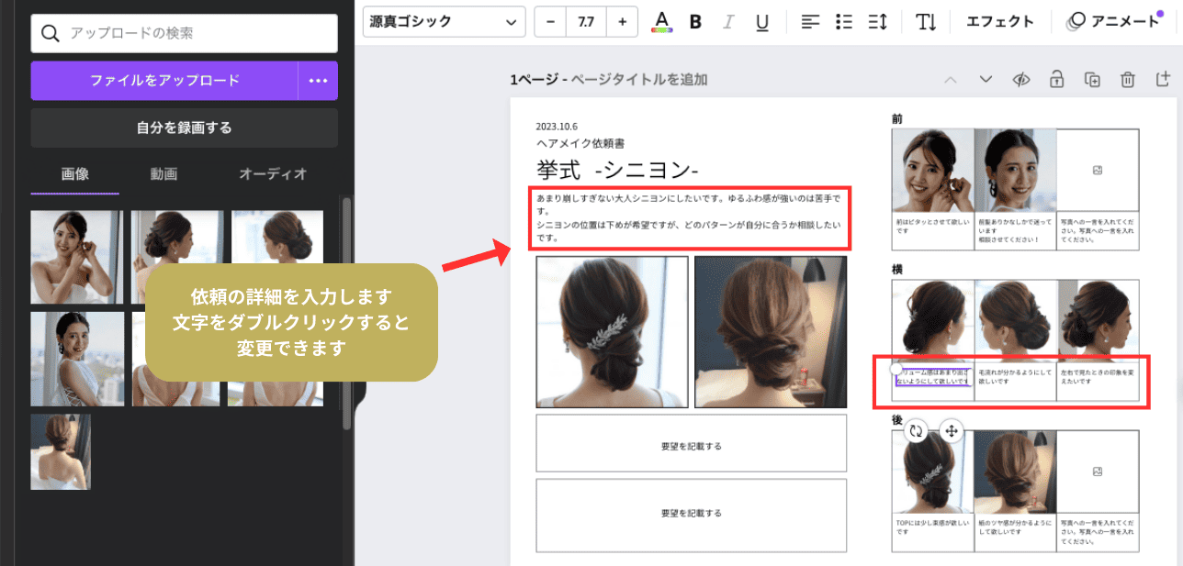Move page down with chevron arrow

tap(986, 80)
